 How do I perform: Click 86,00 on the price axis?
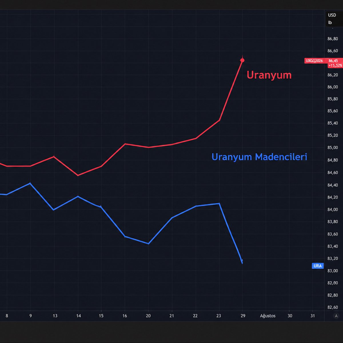point(333,87)
